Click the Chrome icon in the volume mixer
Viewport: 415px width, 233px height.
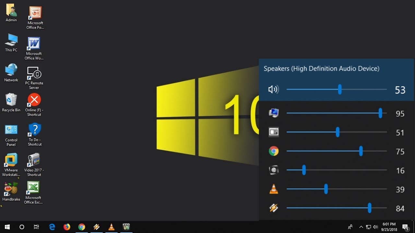pyautogui.click(x=274, y=151)
